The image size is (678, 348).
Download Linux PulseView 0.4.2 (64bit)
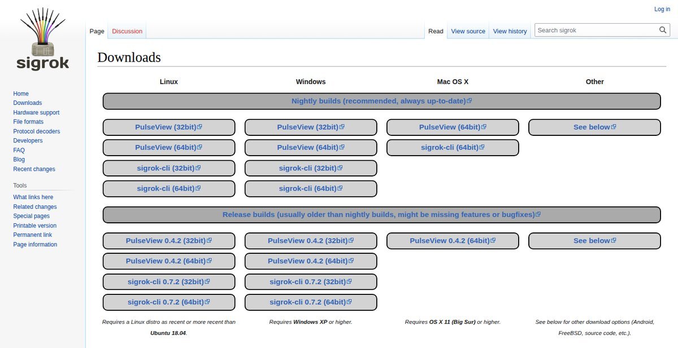tap(168, 261)
